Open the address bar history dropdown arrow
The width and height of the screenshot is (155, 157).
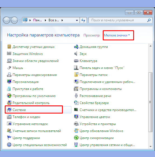77,20
